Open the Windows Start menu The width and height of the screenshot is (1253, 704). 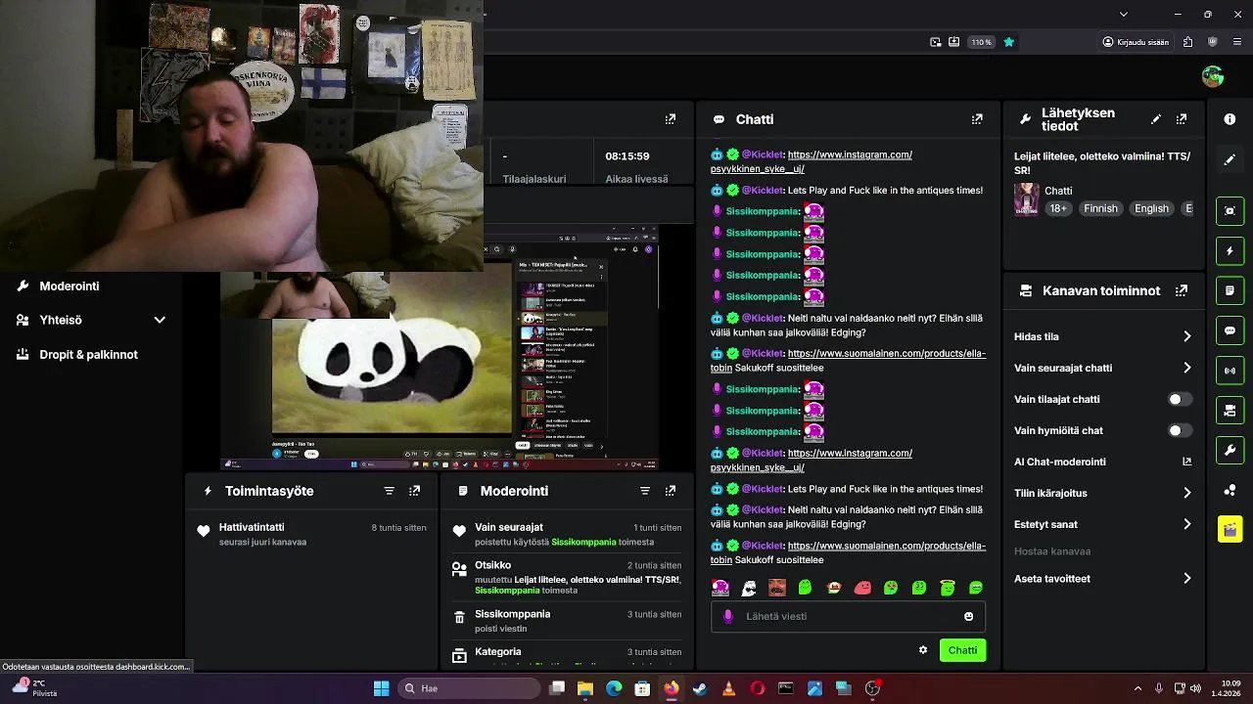pos(381,688)
